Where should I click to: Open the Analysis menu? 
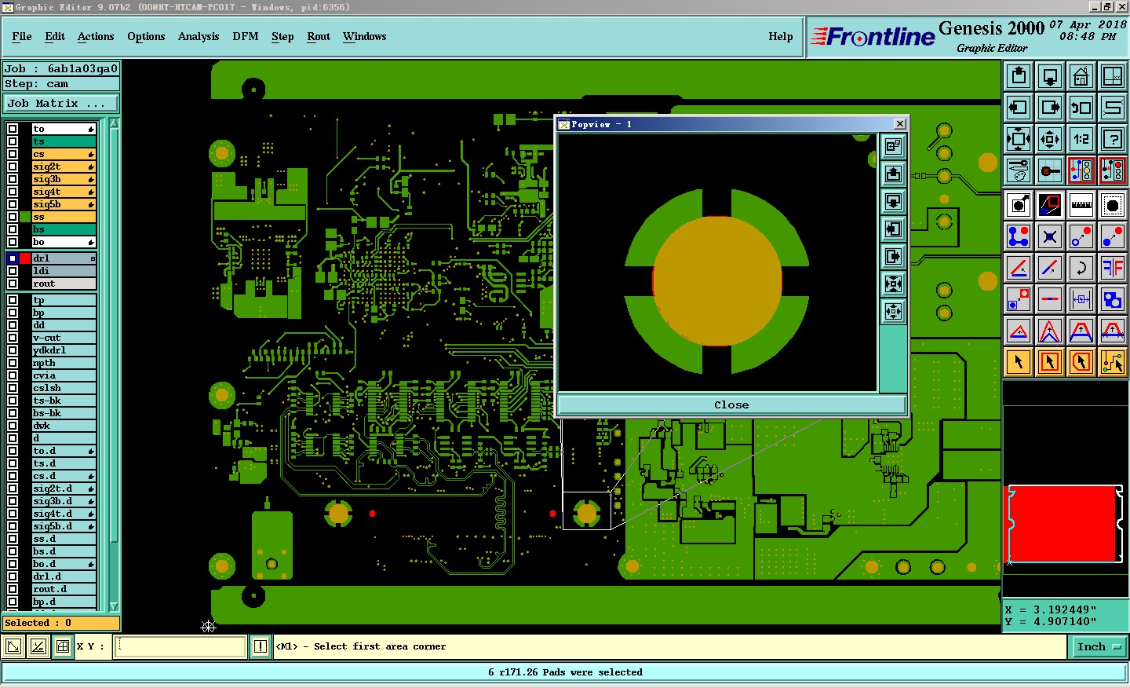199,36
